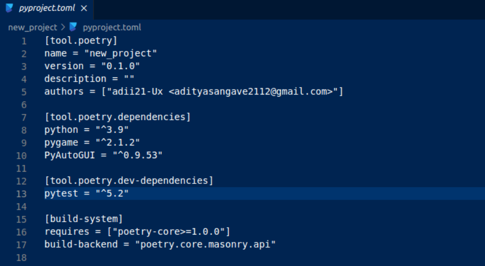
Task: Click the breadcrumb chevron after new_project
Action: pos(63,27)
